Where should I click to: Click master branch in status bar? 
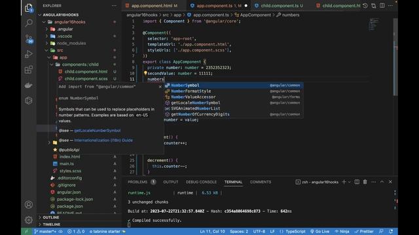click(45, 231)
